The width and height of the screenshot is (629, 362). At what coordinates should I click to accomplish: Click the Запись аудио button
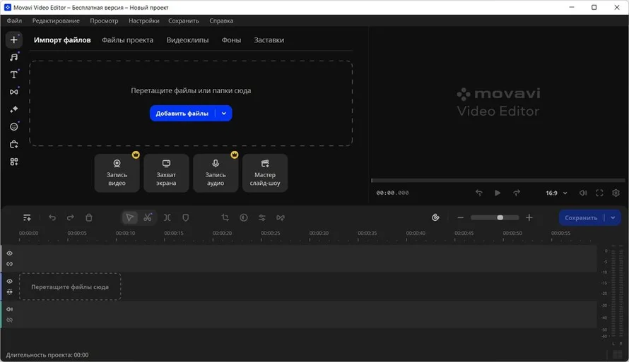(216, 173)
